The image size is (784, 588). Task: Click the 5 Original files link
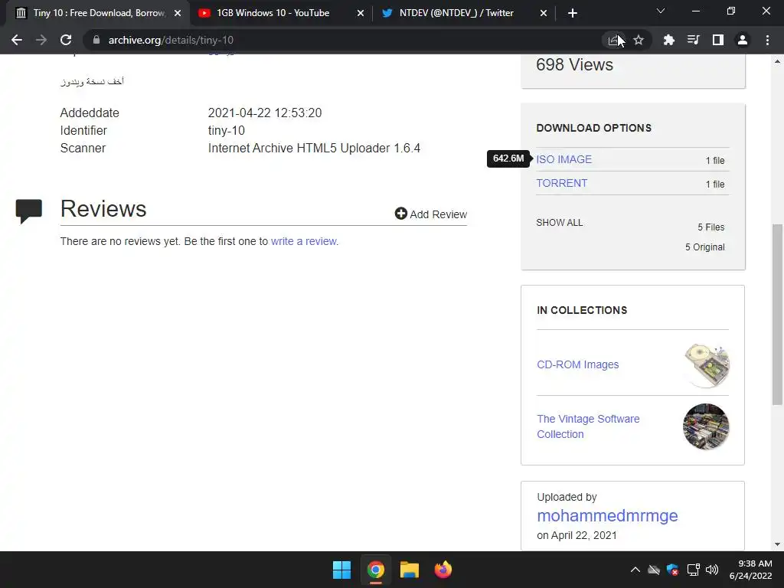click(704, 247)
